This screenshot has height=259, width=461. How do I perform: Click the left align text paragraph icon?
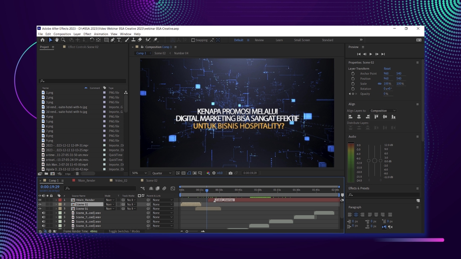(350, 215)
